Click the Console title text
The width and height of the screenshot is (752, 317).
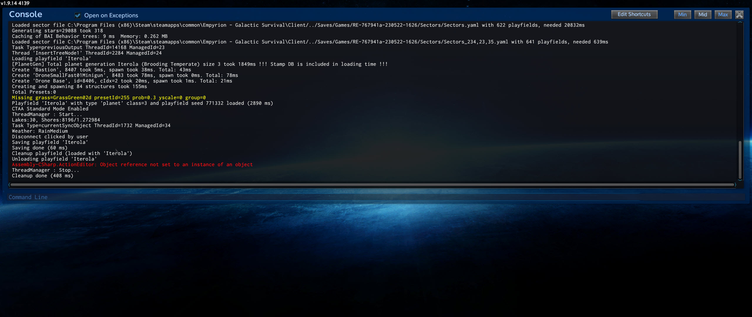tap(26, 14)
